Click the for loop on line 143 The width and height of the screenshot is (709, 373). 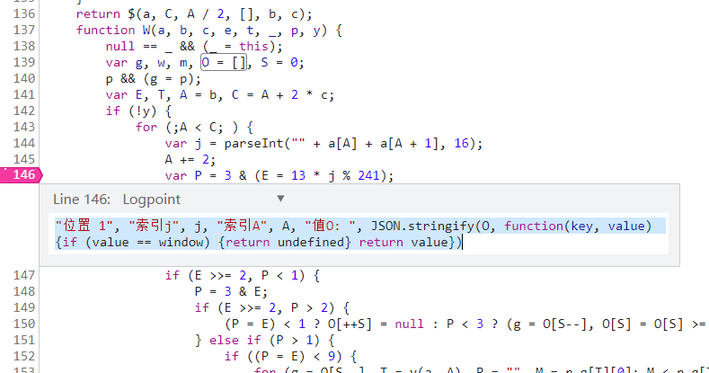146,128
